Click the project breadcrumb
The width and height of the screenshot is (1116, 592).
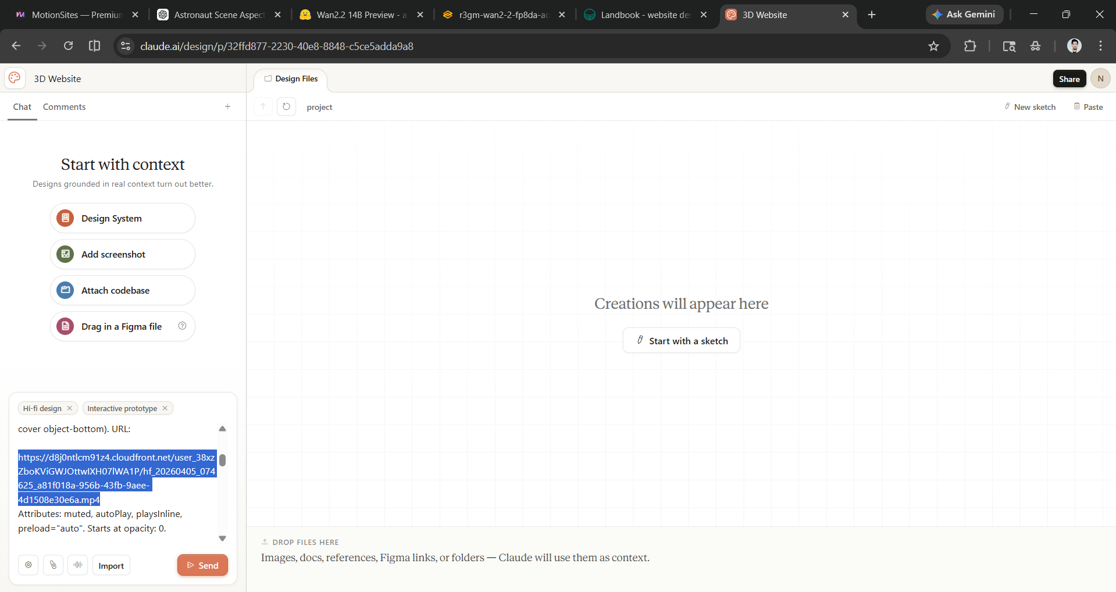(x=319, y=107)
